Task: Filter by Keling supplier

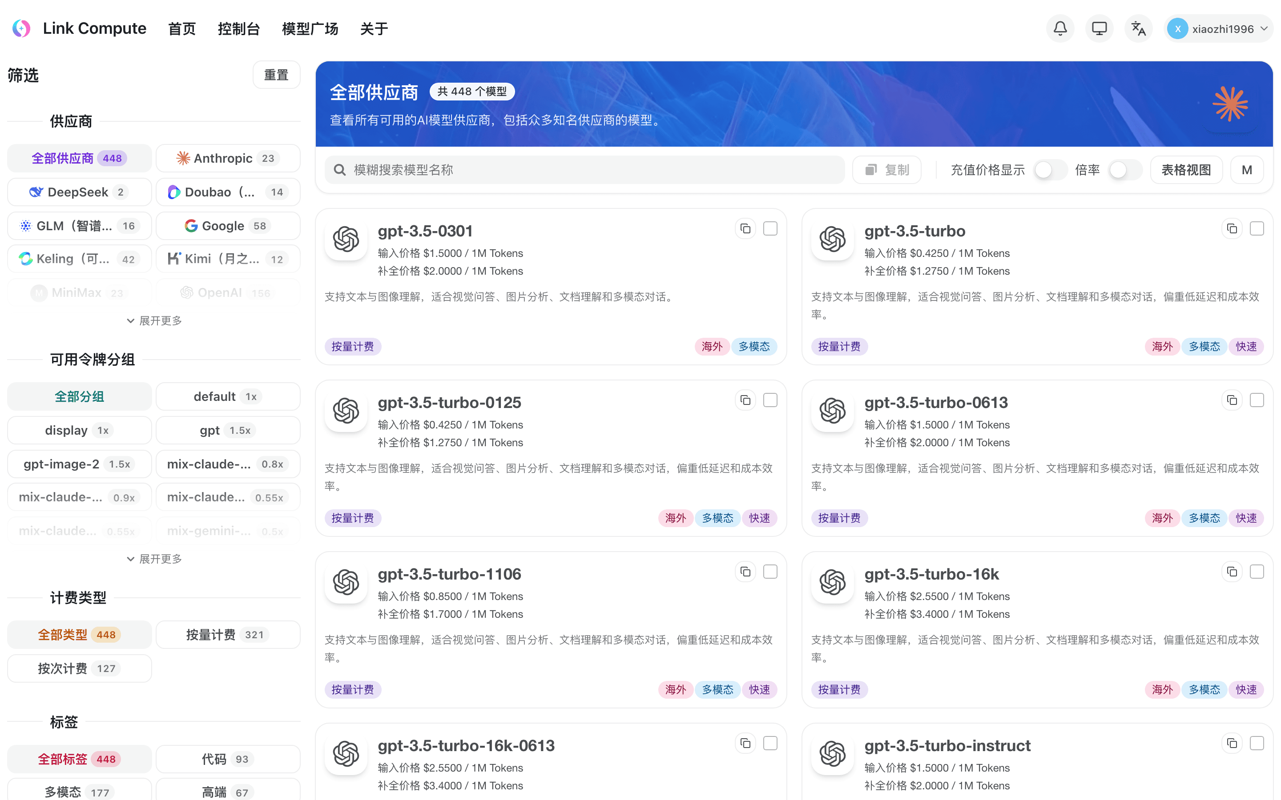Action: click(80, 259)
